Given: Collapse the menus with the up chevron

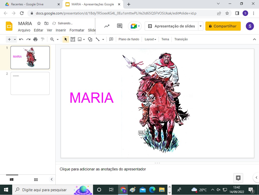Looking at the screenshot, I should click(254, 39).
